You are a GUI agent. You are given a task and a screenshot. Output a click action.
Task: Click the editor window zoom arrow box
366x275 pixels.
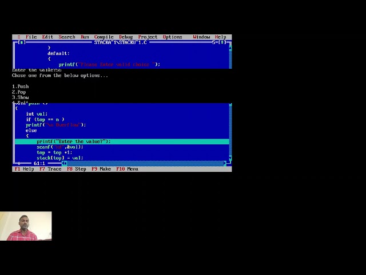click(x=222, y=42)
